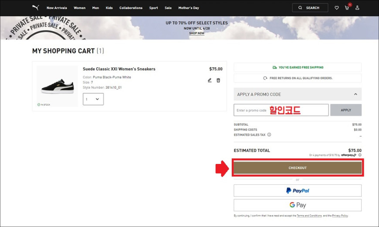Click the 'ESTIMATED TOTAL' label

pos(252,150)
